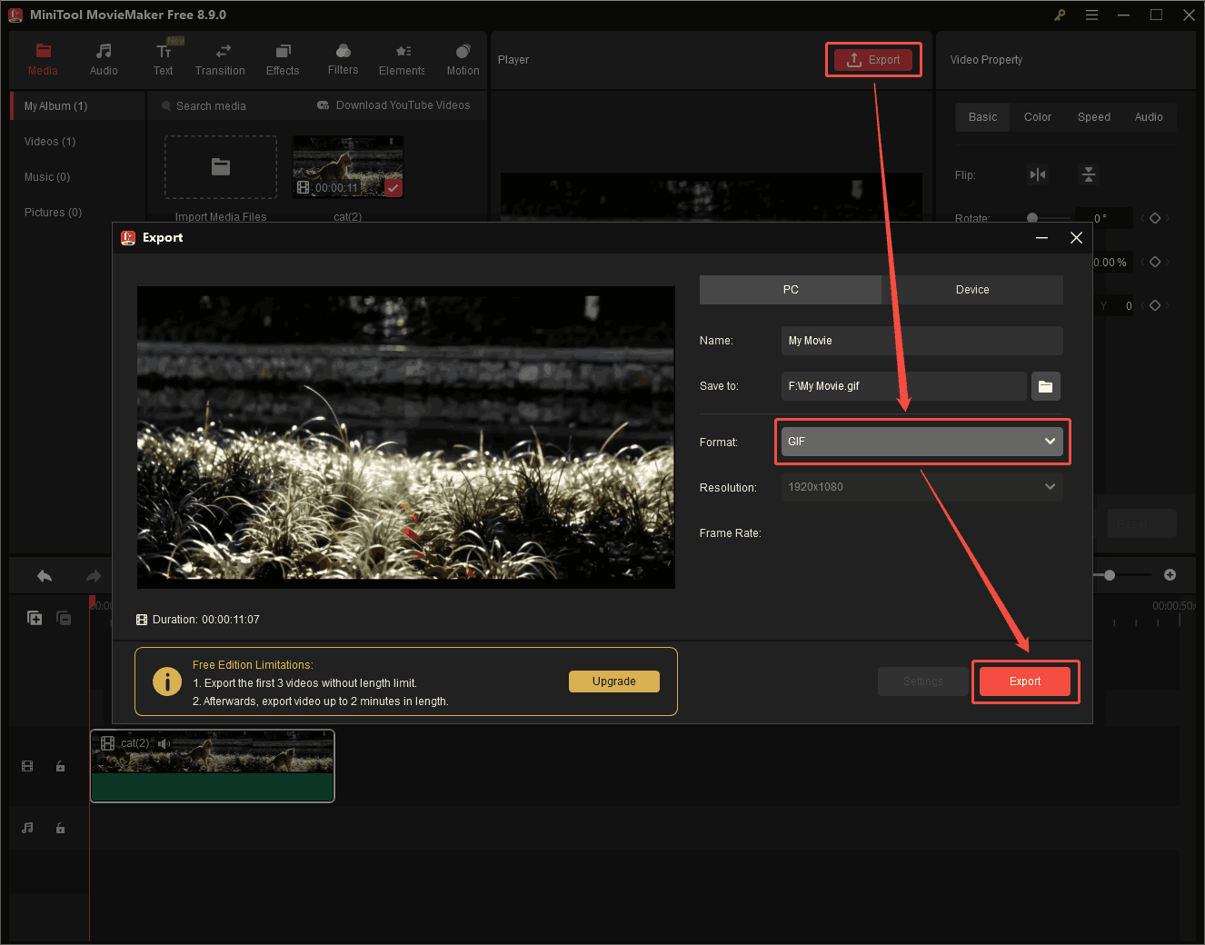Click the horizontal flip icon

[1038, 174]
